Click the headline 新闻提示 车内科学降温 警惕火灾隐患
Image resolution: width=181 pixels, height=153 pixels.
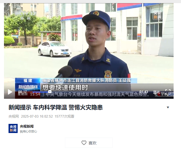pos(55,107)
